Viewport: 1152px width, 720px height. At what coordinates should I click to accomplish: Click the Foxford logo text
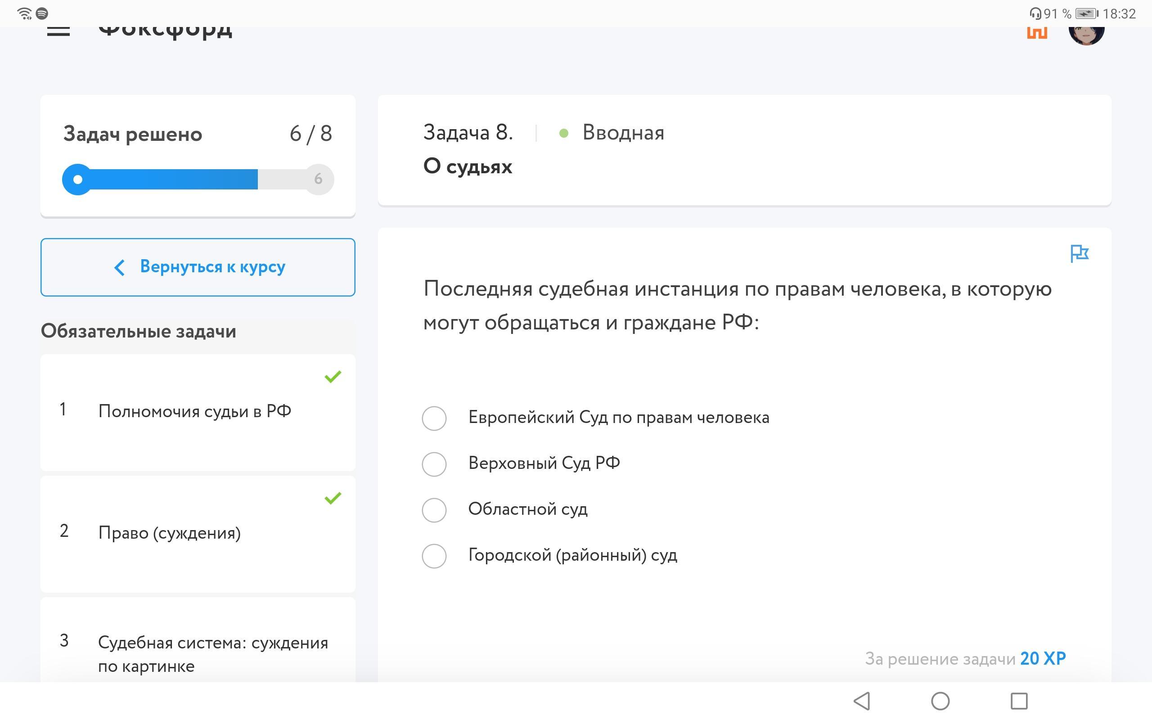[165, 31]
